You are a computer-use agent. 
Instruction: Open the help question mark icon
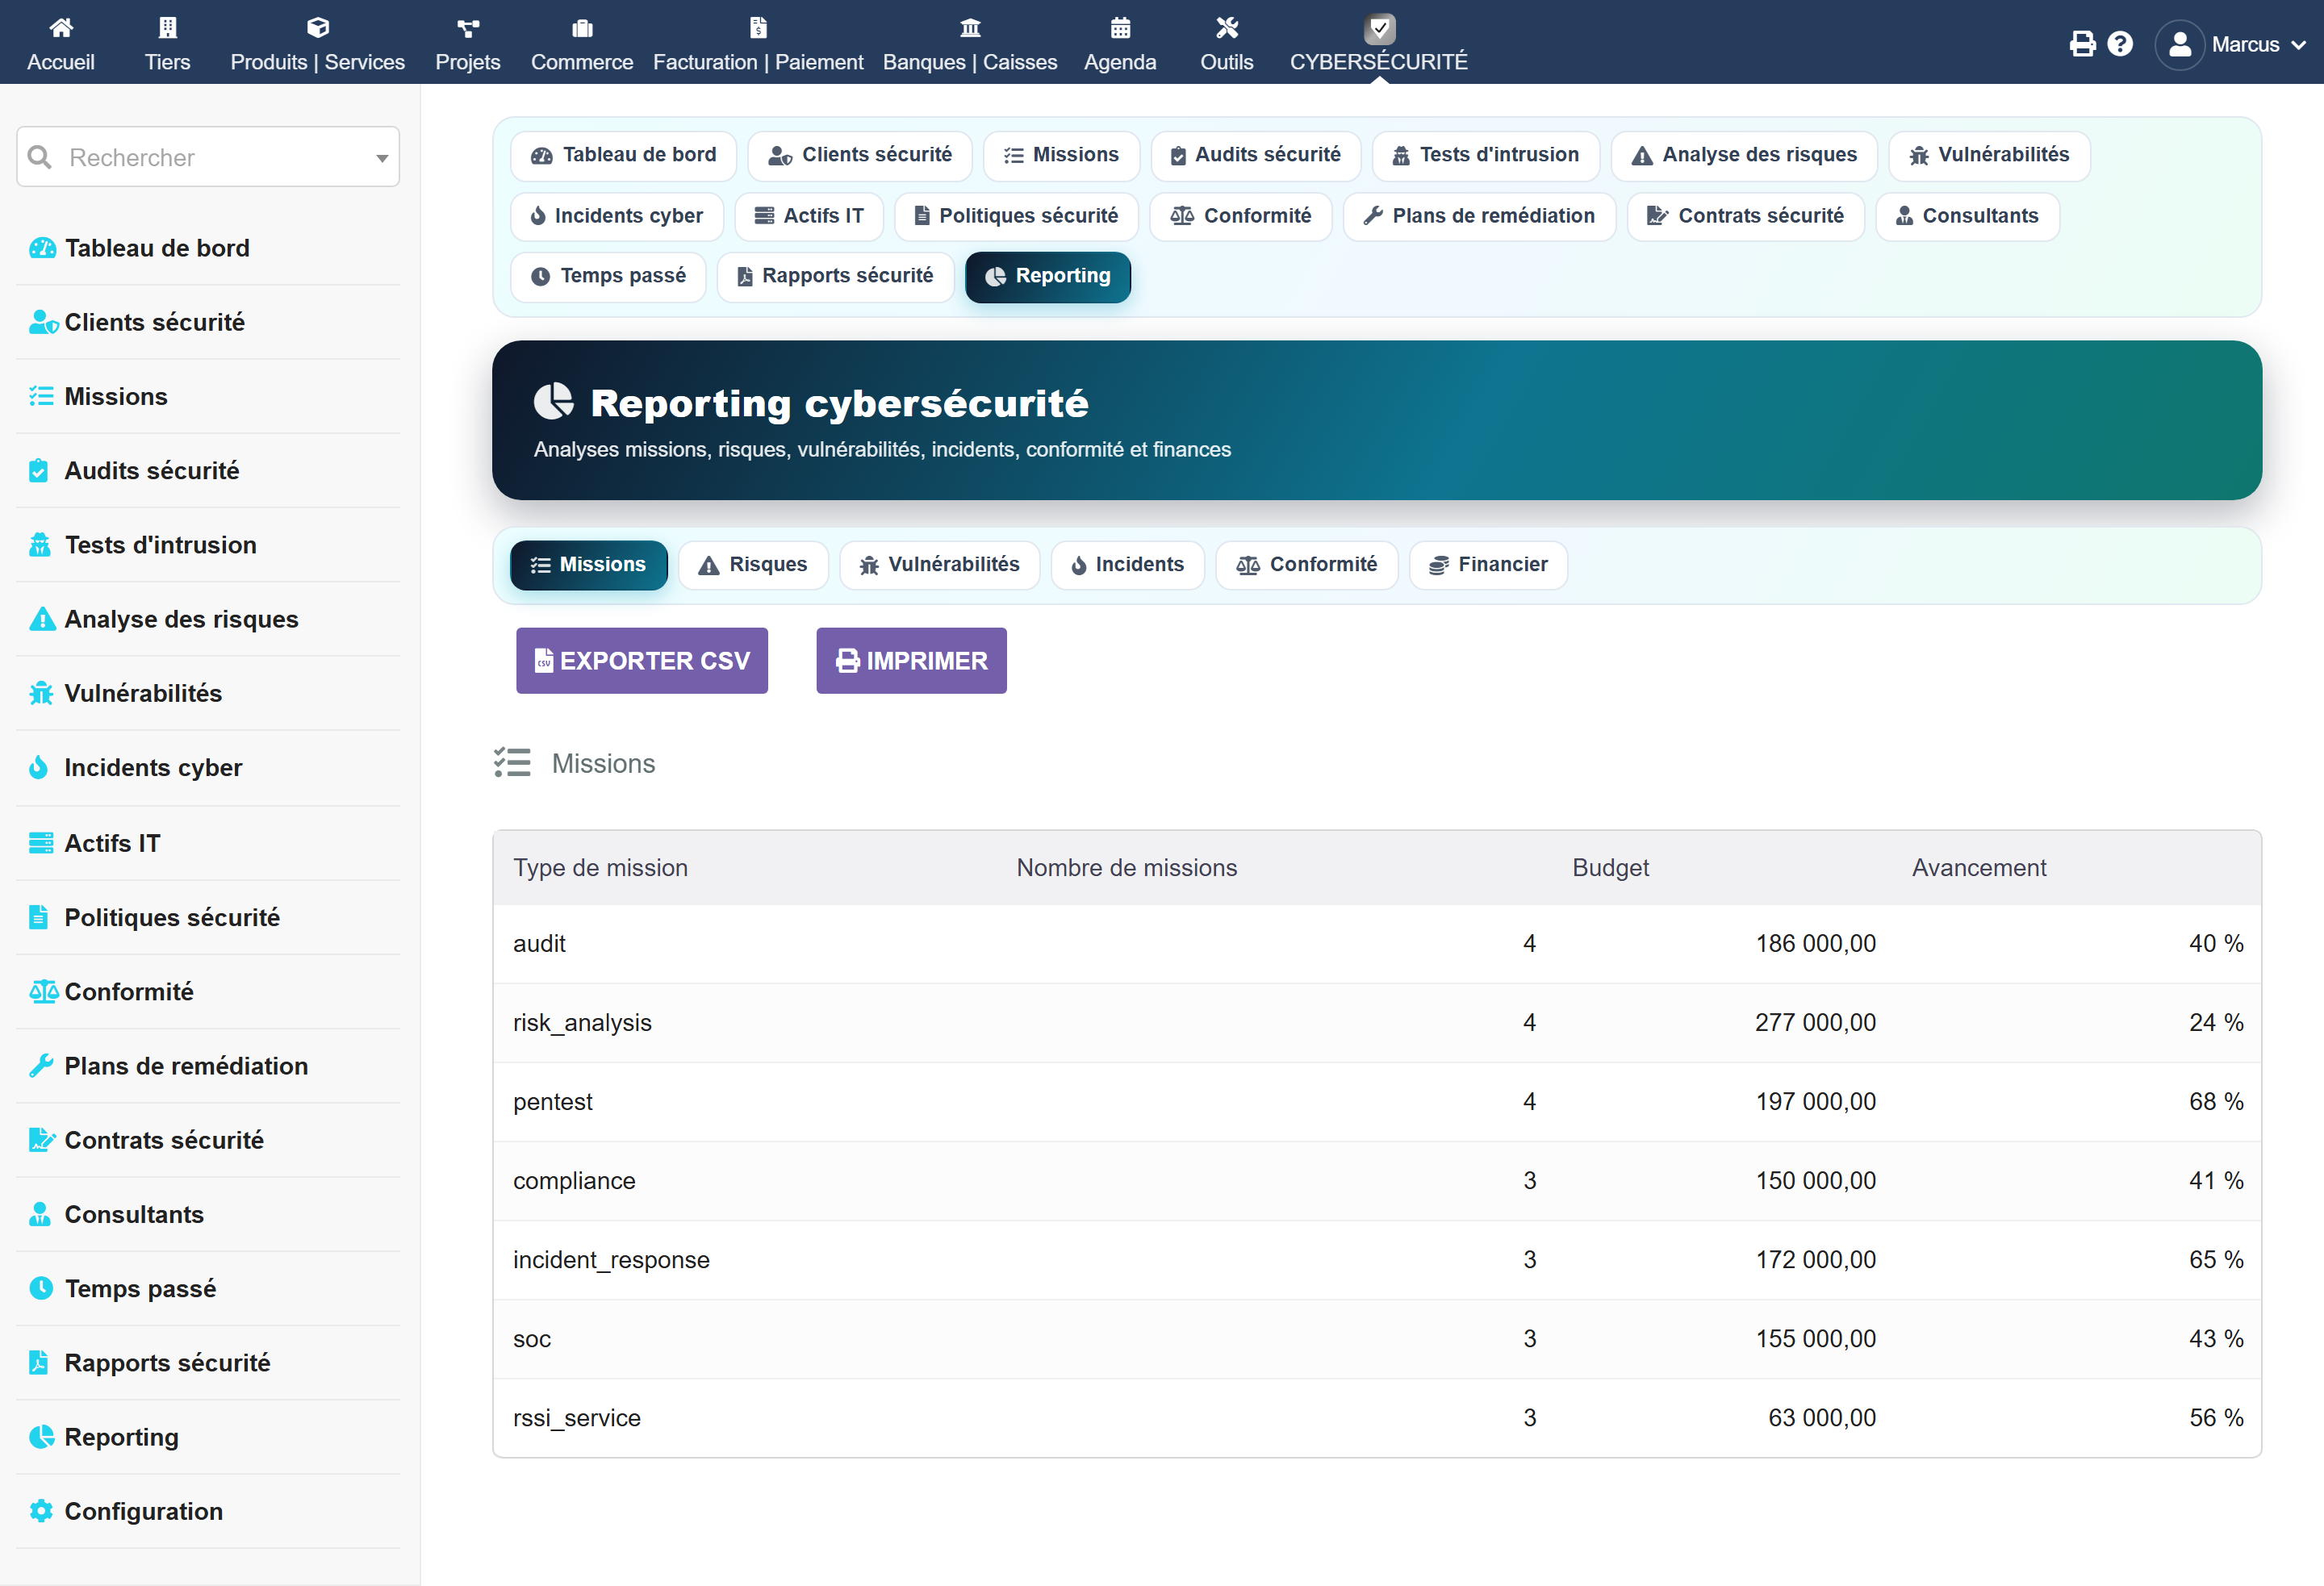[2120, 44]
